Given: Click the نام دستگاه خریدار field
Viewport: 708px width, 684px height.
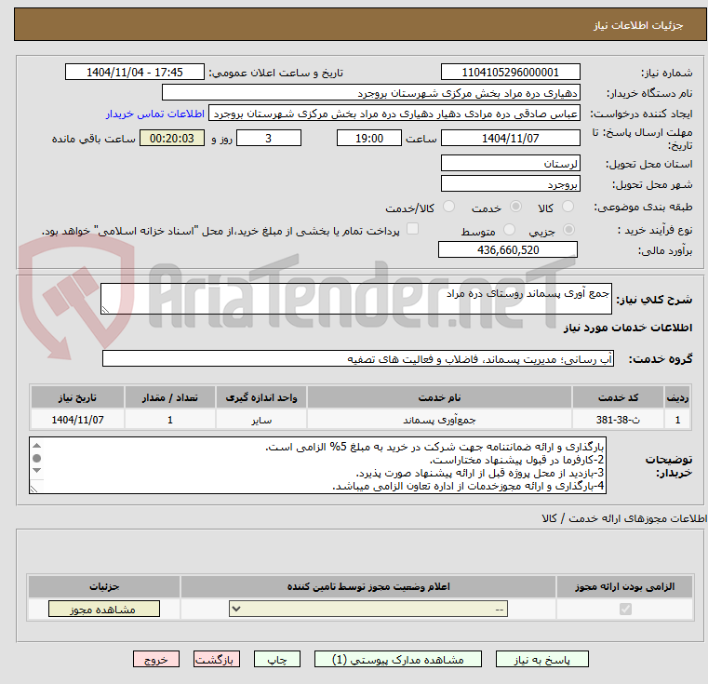Looking at the screenshot, I should tap(370, 93).
